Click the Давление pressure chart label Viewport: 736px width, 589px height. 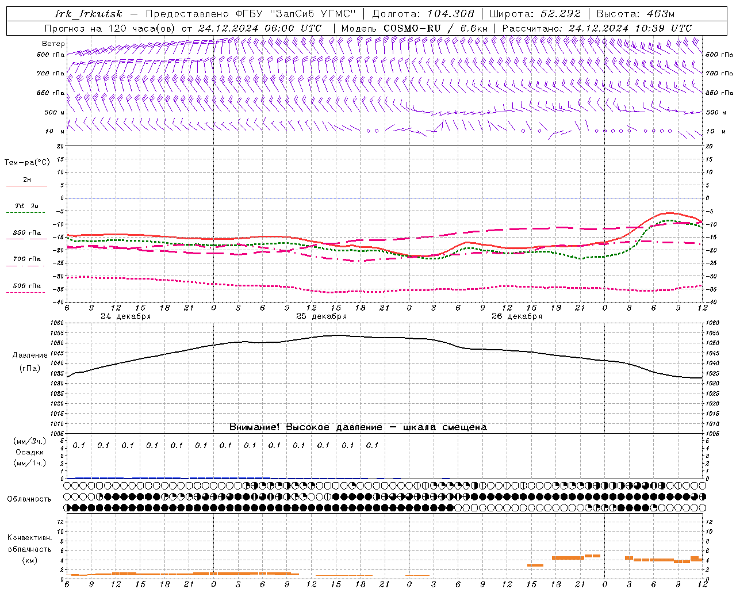[x=30, y=355]
